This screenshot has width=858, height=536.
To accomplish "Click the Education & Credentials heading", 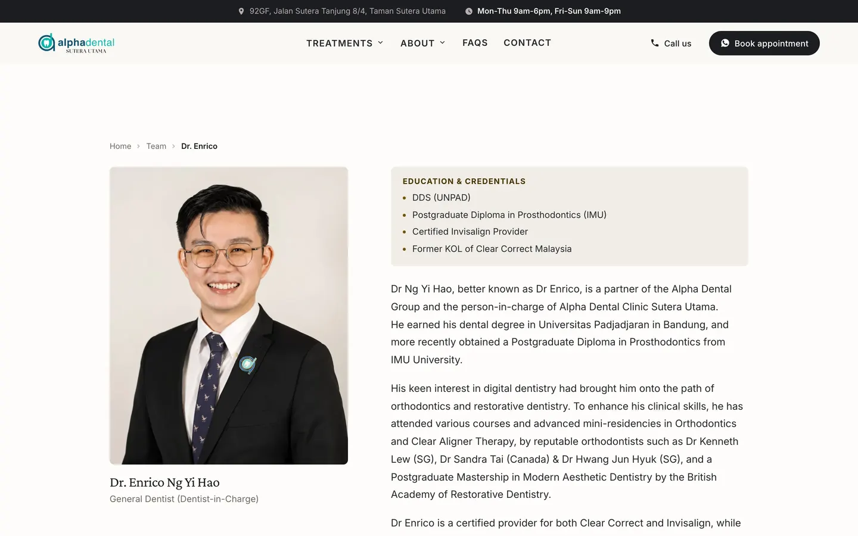I will point(464,182).
